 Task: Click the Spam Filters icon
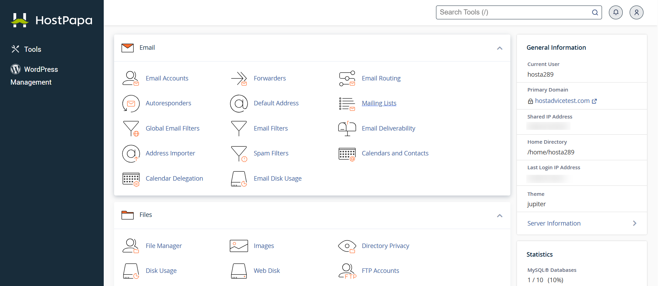point(239,154)
